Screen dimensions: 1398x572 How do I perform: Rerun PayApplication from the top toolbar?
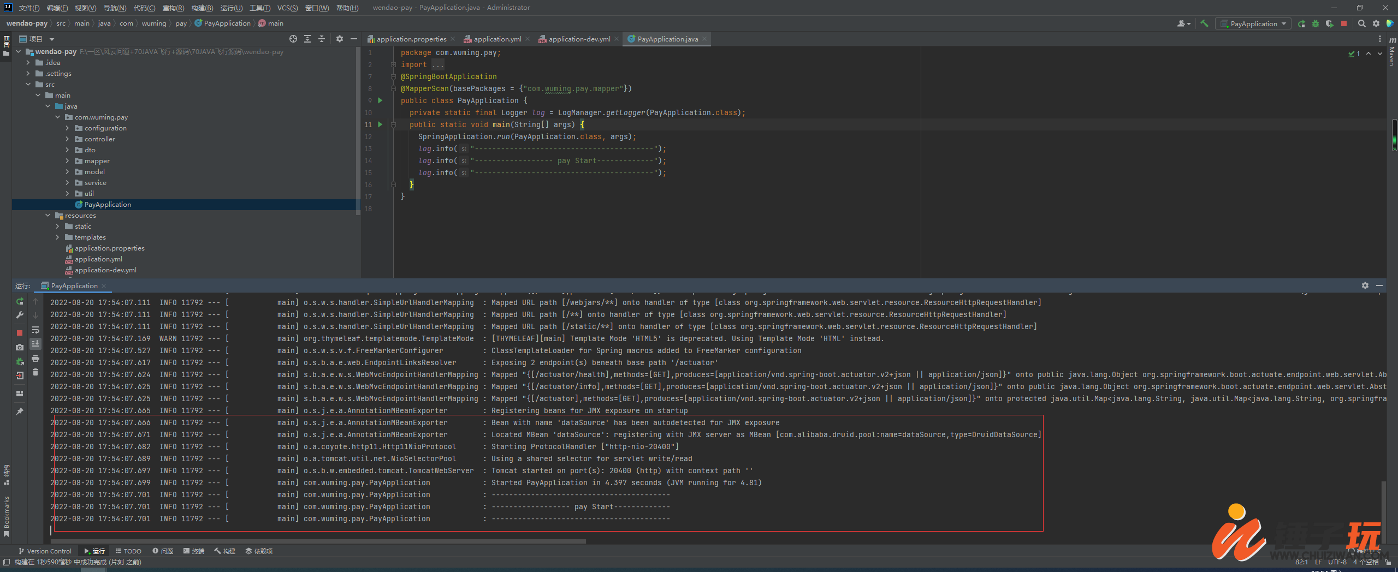coord(1301,23)
